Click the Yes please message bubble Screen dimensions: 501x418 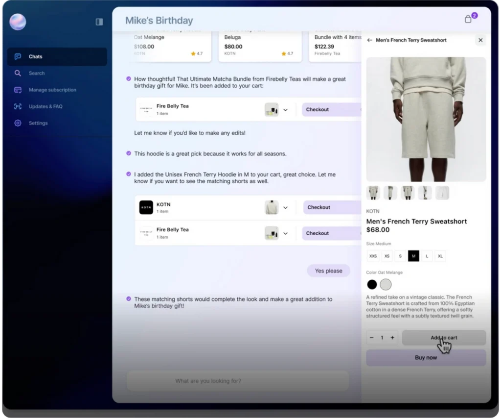(328, 271)
